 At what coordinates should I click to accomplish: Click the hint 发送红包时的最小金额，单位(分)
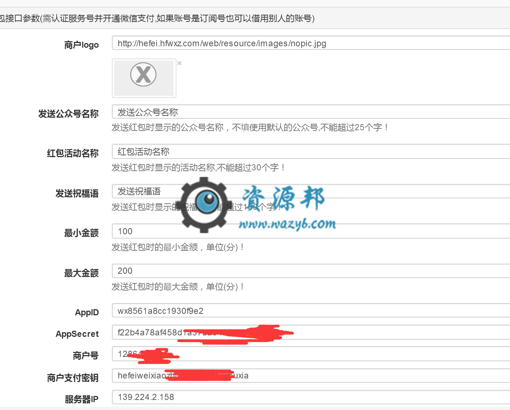(178, 247)
